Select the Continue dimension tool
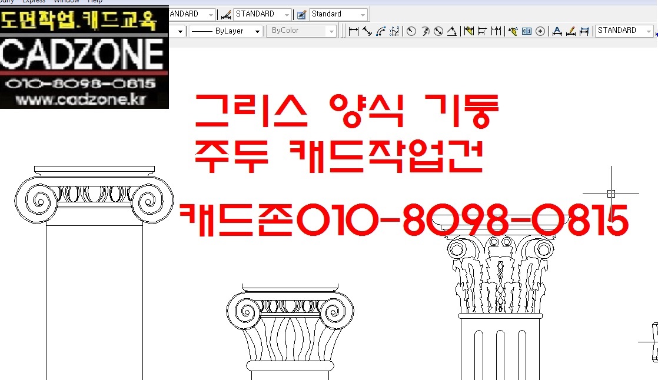 [x=496, y=31]
